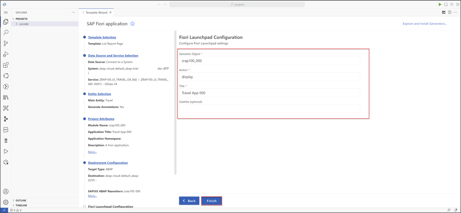This screenshot has width=461, height=213.
Task: Click the notifications bell in the status bar
Action: (x=456, y=210)
